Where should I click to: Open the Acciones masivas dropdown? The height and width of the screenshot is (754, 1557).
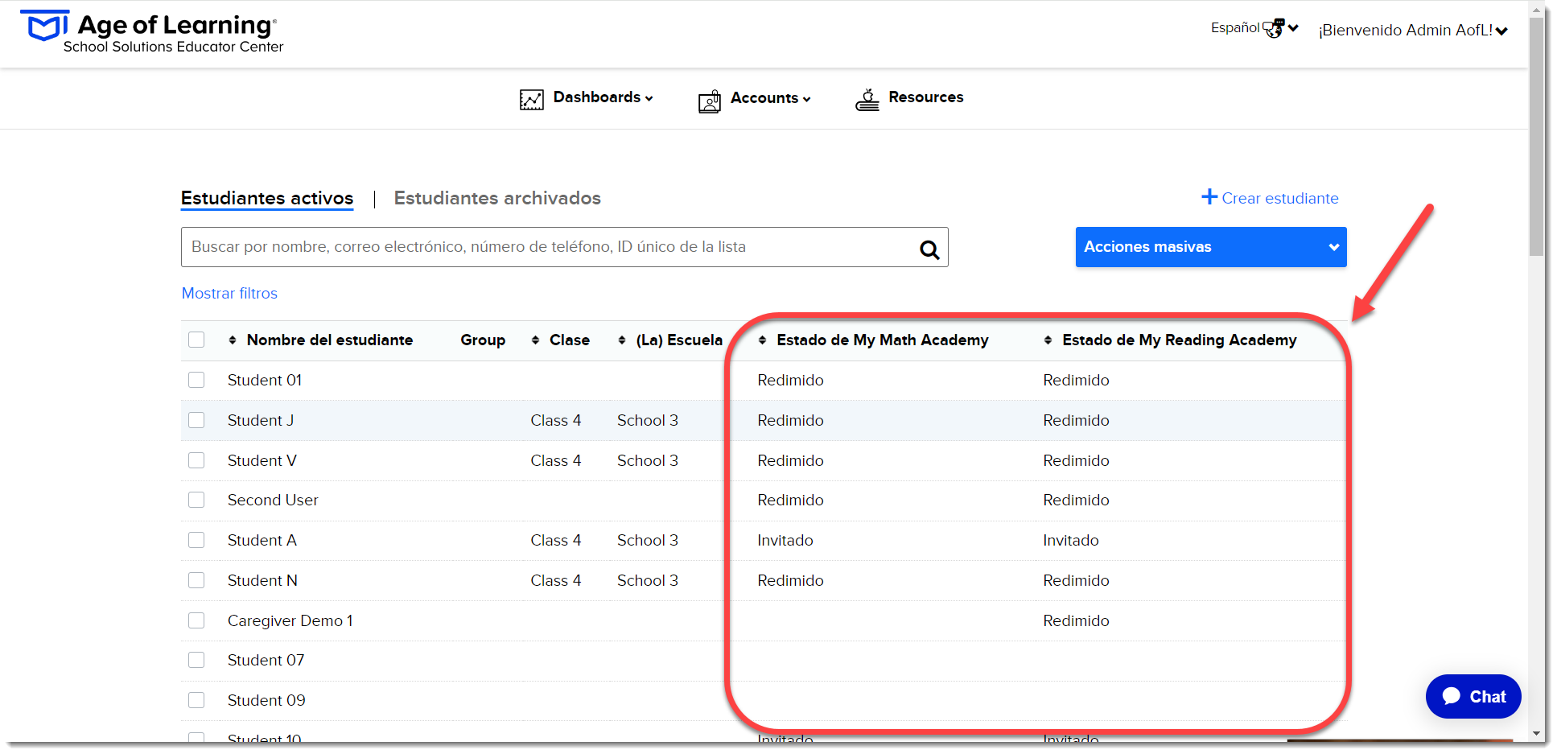pyautogui.click(x=1210, y=247)
